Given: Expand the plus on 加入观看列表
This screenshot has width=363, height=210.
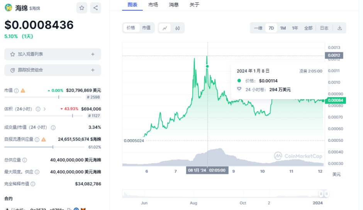Looking at the screenshot, I should click(93, 54).
